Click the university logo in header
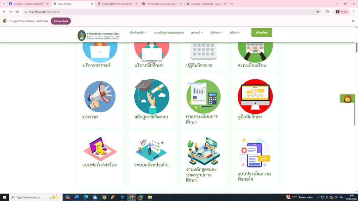The image size is (358, 201). 81,35
